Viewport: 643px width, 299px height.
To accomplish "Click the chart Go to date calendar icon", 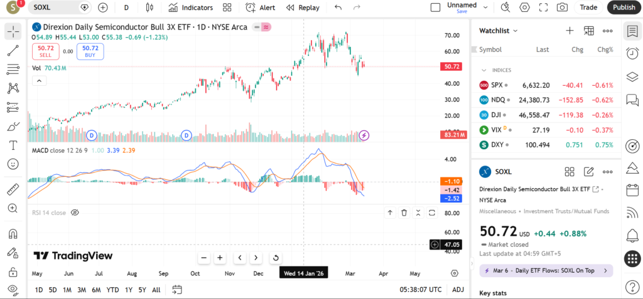I will point(177,290).
